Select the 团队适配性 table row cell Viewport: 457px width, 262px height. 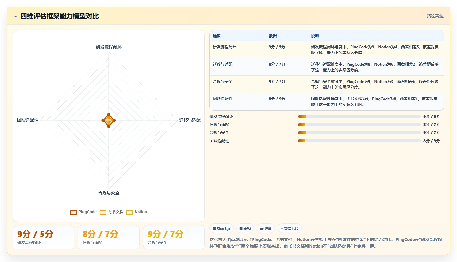222,99
